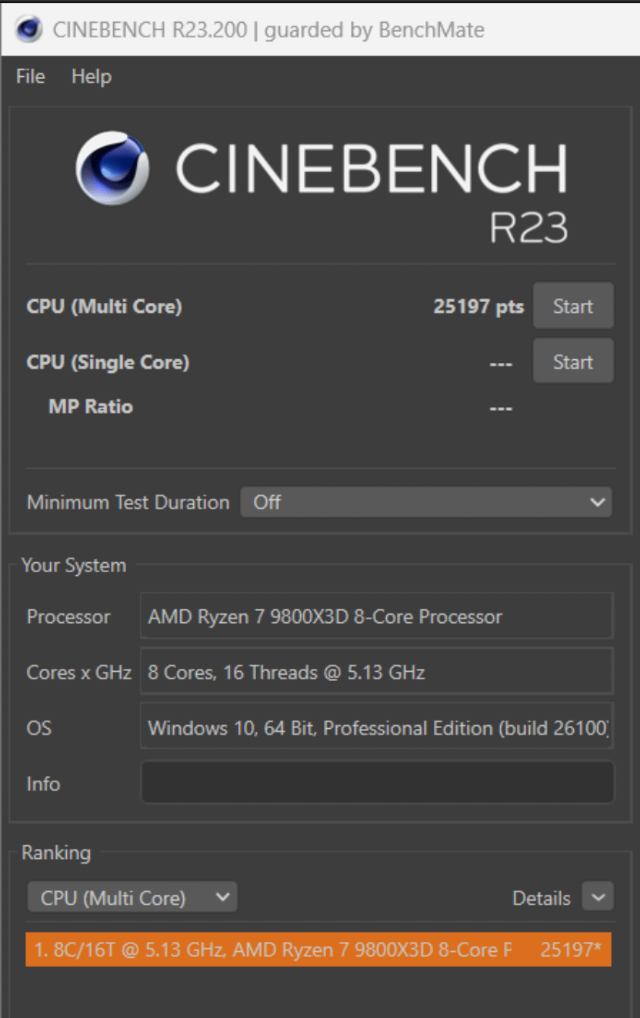Start the CPU Single Core test

click(573, 361)
